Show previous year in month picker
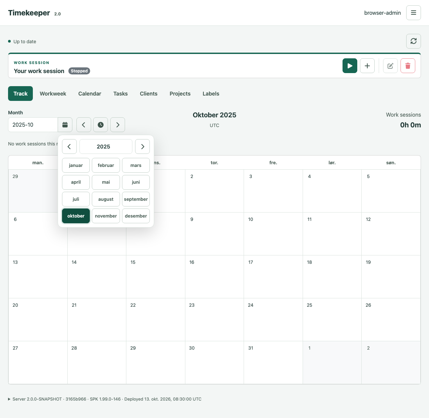This screenshot has height=418, width=429. [69, 146]
